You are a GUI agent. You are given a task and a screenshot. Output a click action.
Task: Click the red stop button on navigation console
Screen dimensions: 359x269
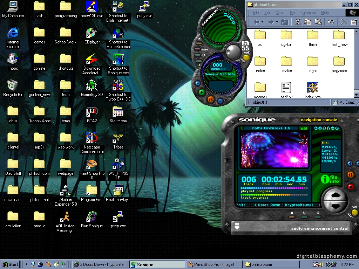click(x=350, y=186)
